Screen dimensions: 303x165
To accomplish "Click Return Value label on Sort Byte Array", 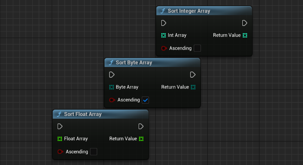I will [x=175, y=87].
